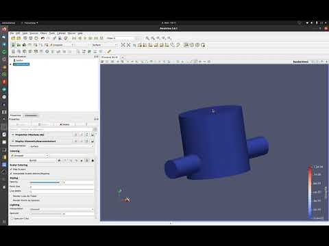
Task: Apply the Clip filter icon
Action: [x=25, y=51]
